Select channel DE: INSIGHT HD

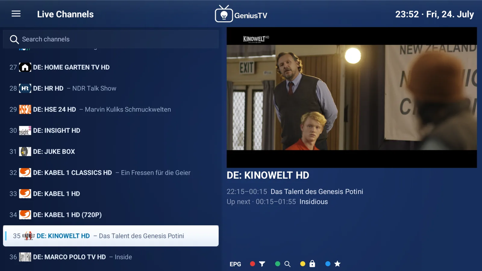pos(111,130)
